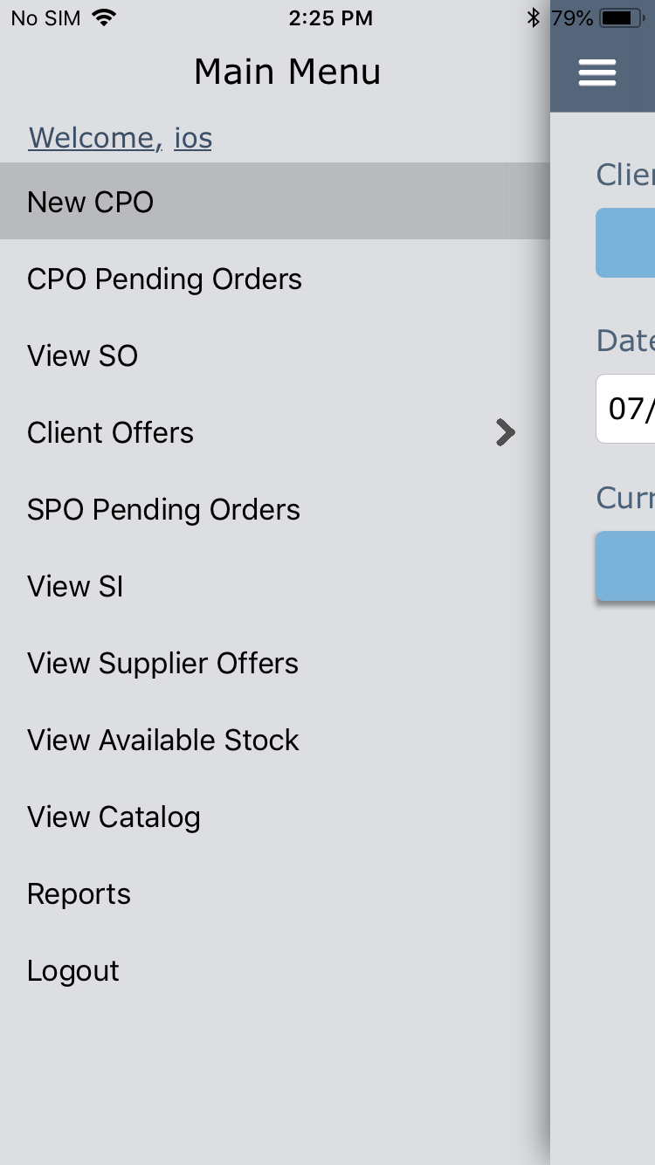Screen dimensions: 655x1165
Task: Open SPO Pending Orders
Action: coord(163,510)
